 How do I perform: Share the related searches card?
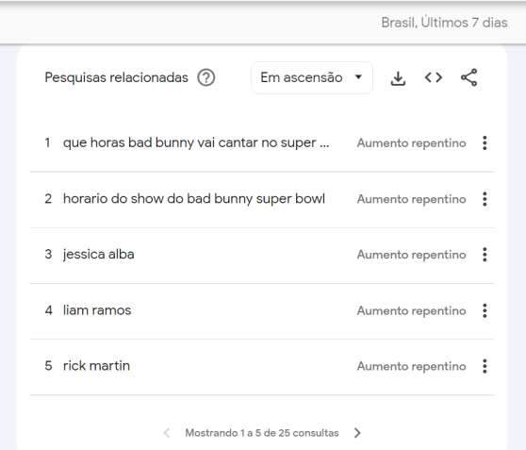pyautogui.click(x=468, y=77)
